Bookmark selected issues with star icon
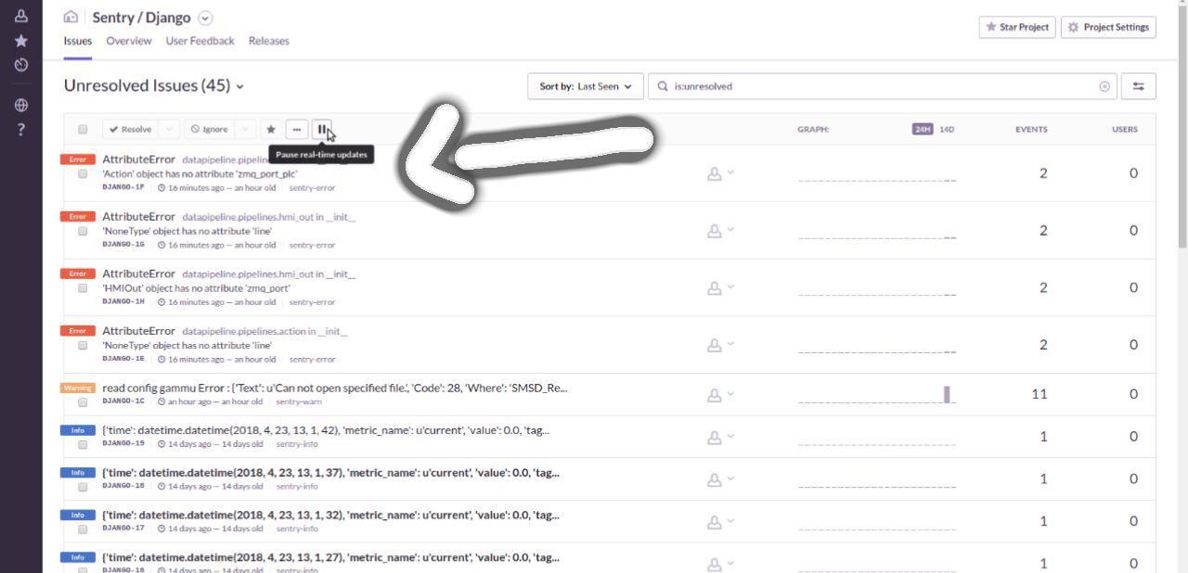The image size is (1188, 573). [x=271, y=129]
